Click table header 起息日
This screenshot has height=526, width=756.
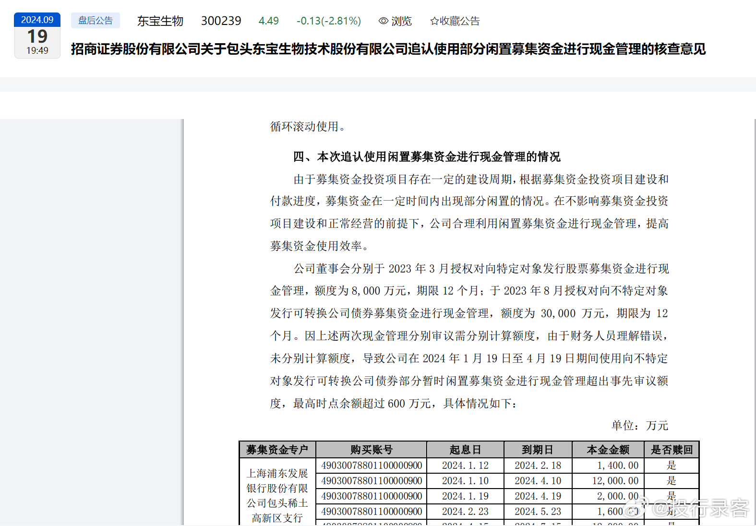465,450
